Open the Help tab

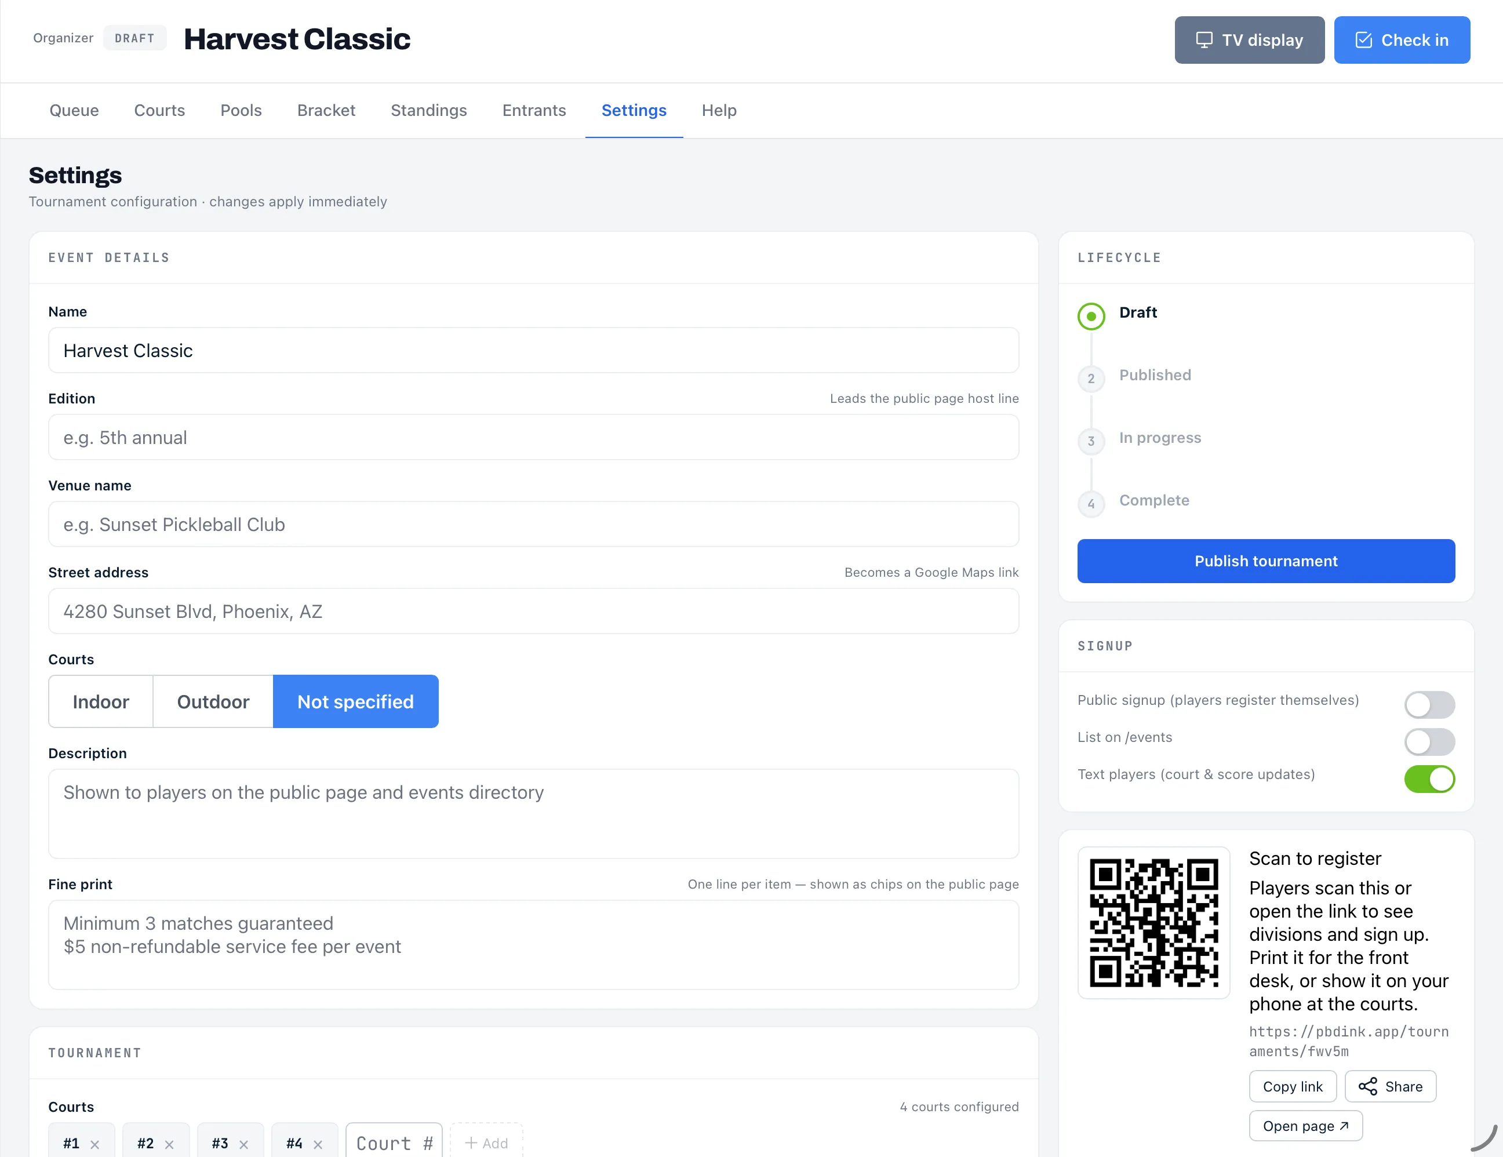(x=719, y=110)
